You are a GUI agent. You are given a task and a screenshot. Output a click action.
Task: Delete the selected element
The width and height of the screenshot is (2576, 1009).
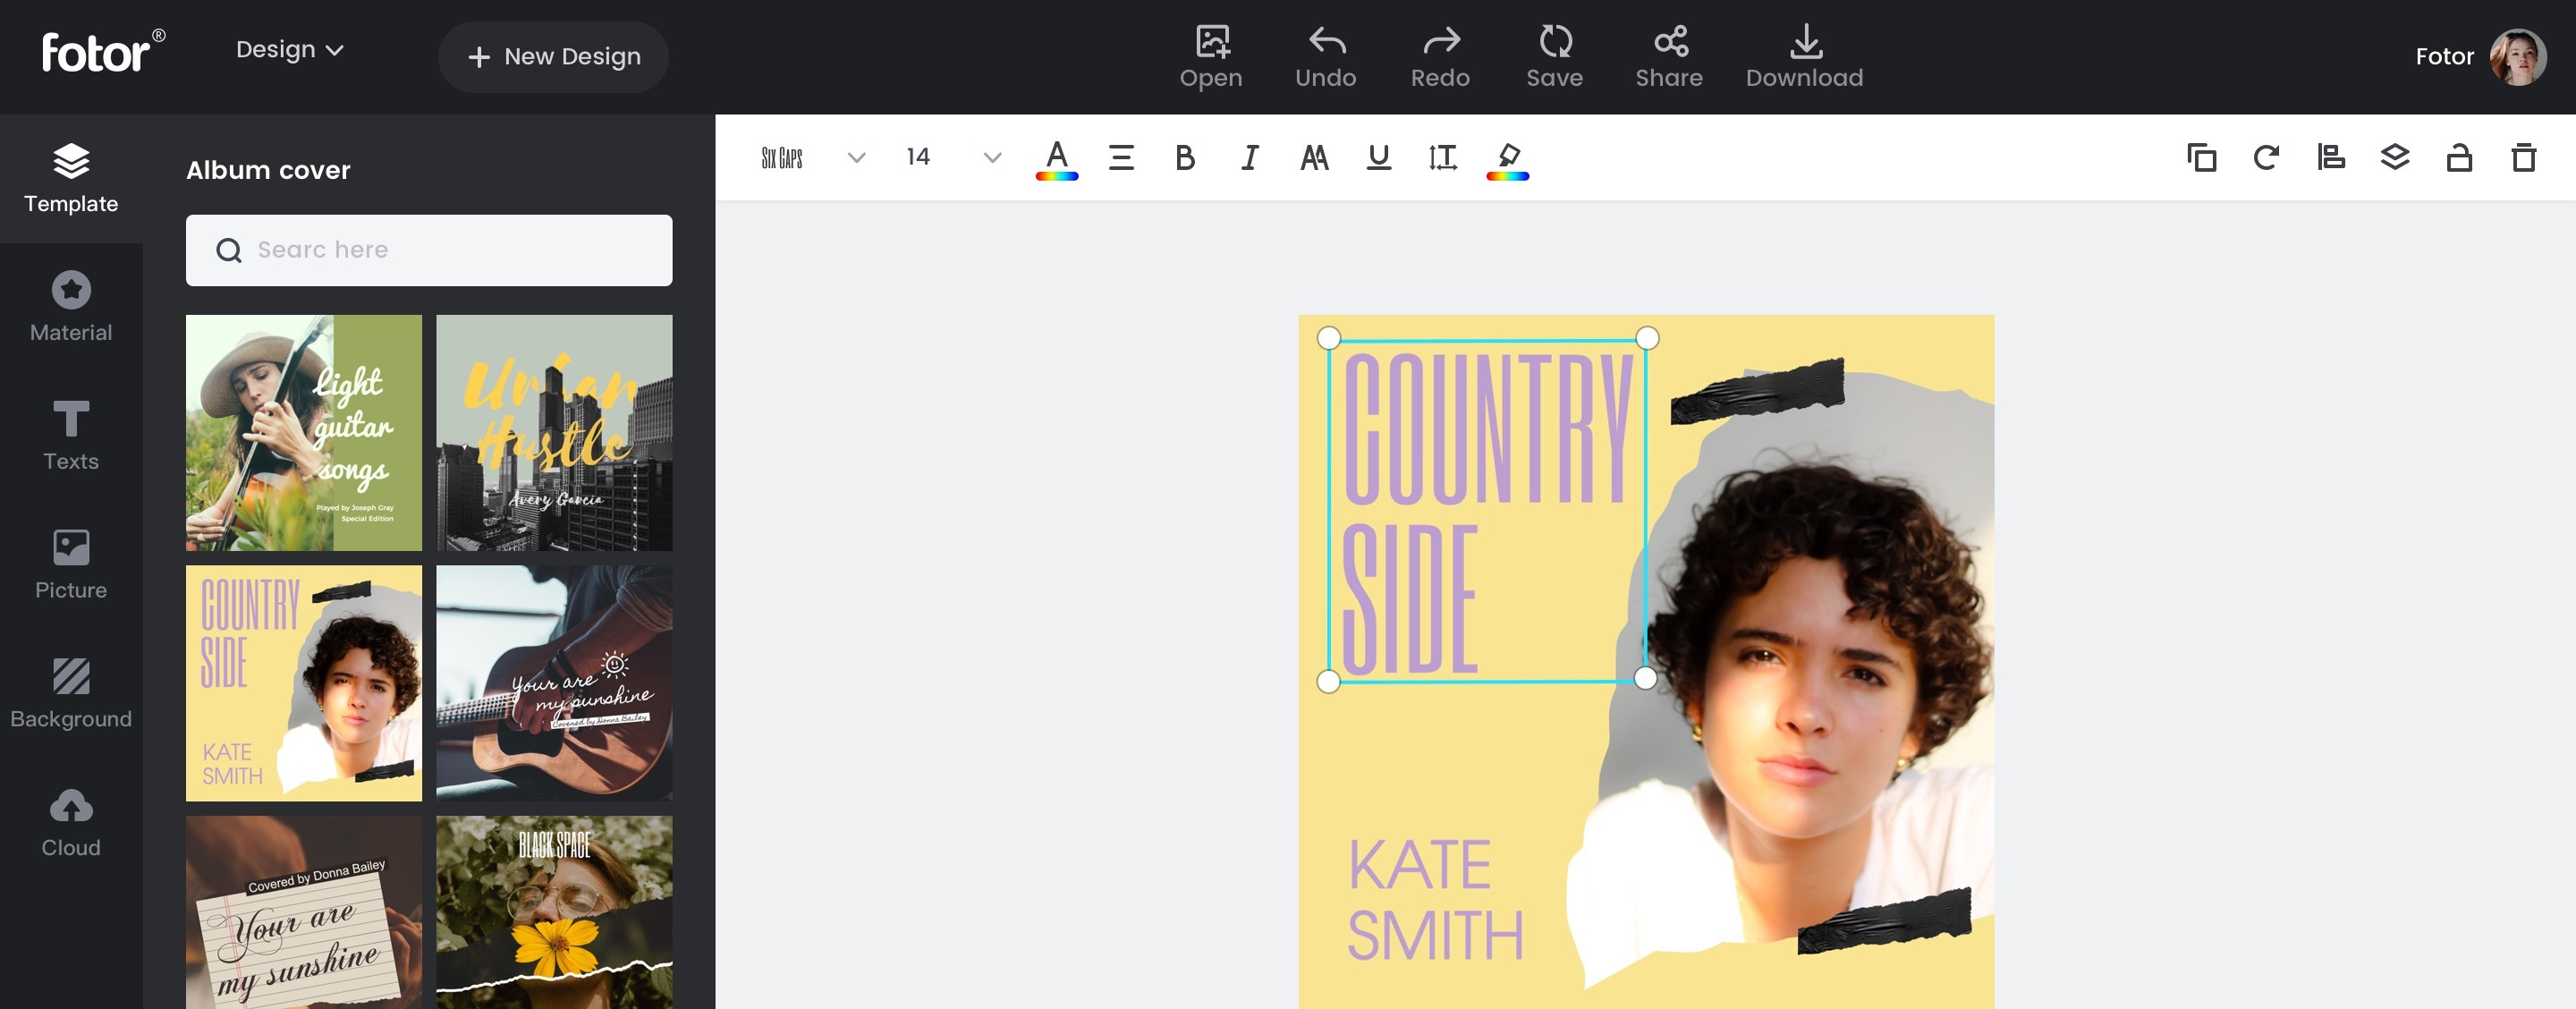(2524, 158)
